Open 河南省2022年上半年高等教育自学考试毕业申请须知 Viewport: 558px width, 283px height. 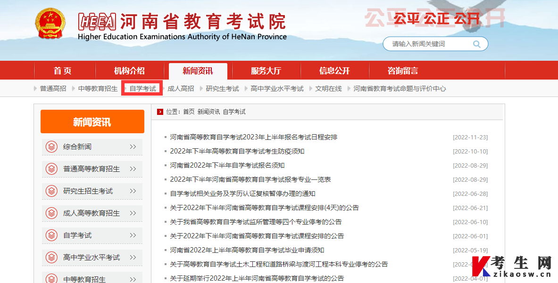click(247, 251)
